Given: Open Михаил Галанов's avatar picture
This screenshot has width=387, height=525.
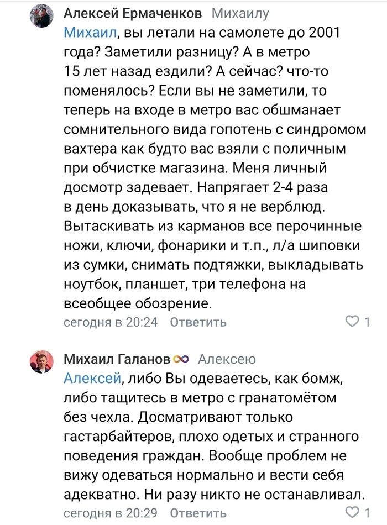Looking at the screenshot, I should click(x=41, y=361).
